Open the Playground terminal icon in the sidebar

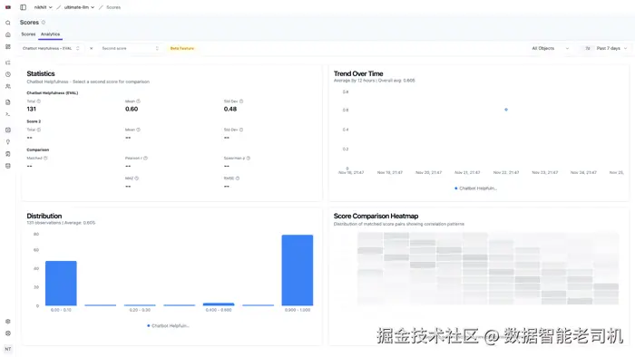coord(7,114)
